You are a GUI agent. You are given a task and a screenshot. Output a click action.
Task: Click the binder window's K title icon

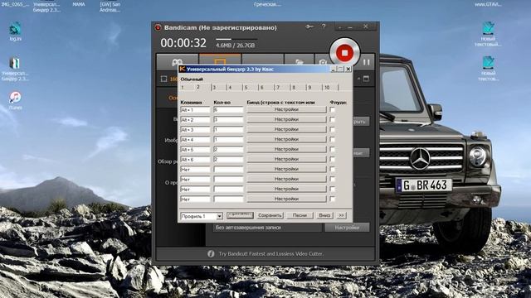183,69
